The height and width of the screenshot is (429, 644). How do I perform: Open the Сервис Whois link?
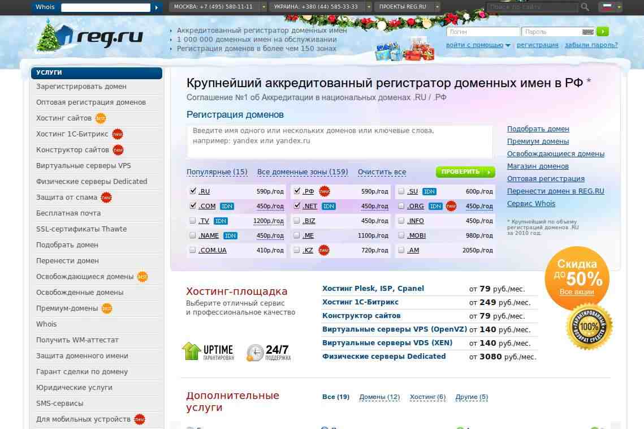[x=531, y=204]
